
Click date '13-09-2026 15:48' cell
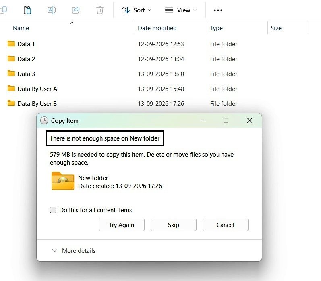(161, 89)
